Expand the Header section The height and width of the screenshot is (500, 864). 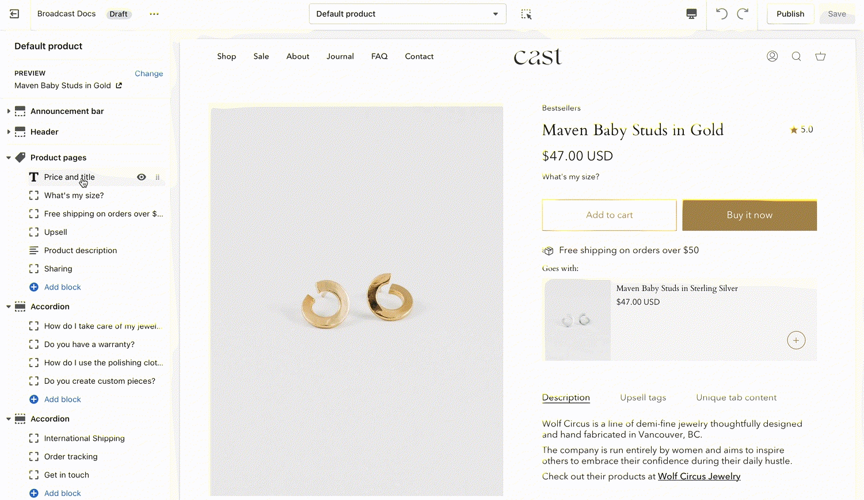click(9, 132)
